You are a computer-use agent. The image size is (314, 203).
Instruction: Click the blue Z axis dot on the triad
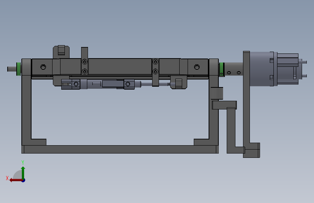click(24, 180)
